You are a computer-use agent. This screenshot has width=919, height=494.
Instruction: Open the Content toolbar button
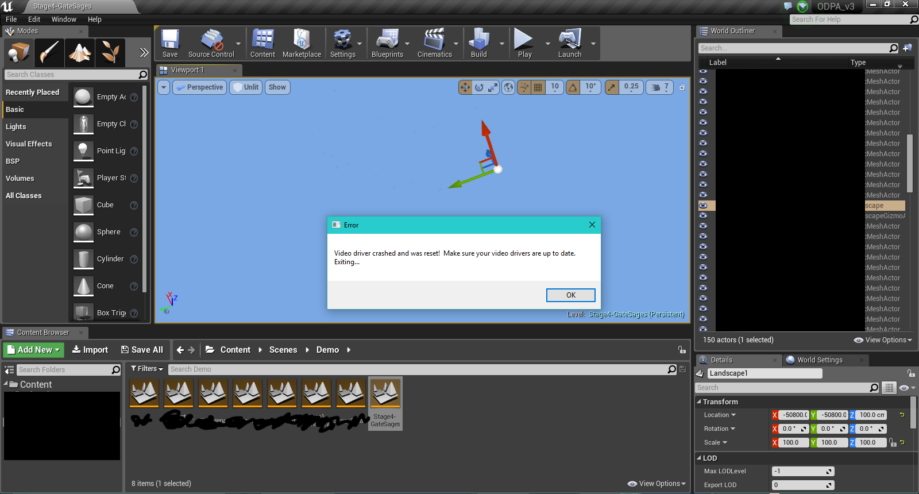(262, 43)
